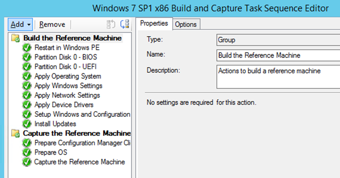
Task: Select the Apply Network Settings step
Action: pos(67,95)
